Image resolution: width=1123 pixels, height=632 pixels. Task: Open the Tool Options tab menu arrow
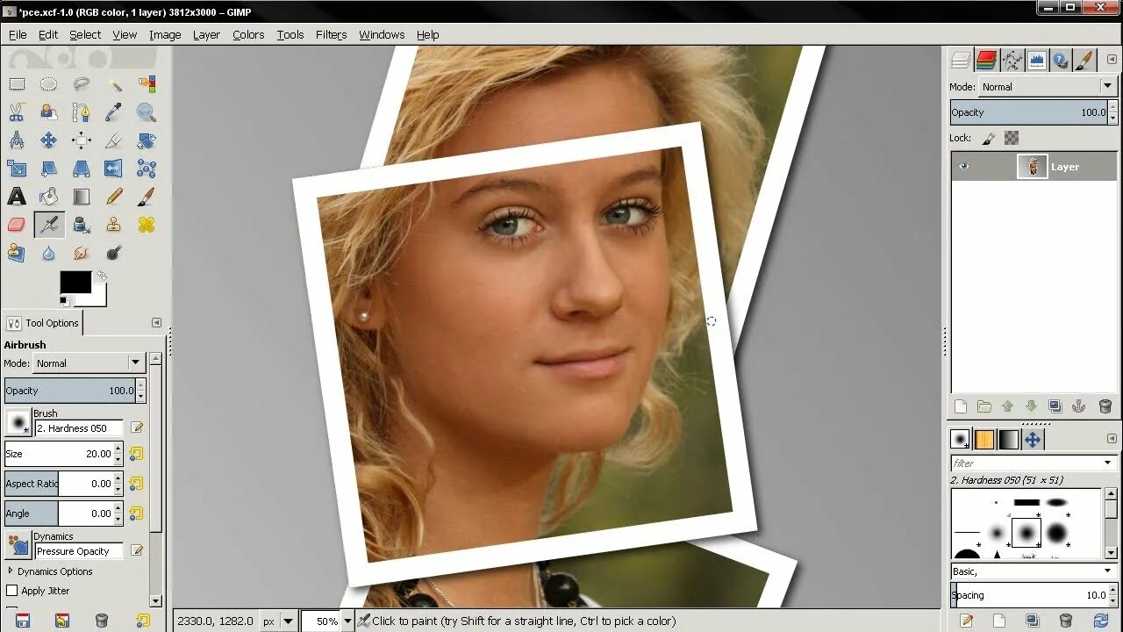(x=156, y=323)
